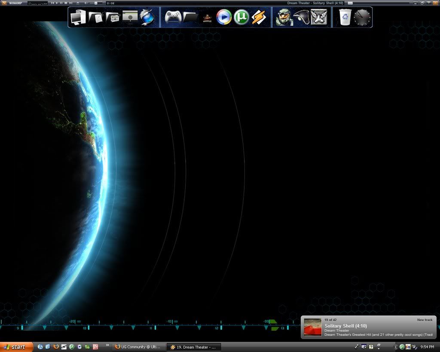Launch Internet Explorer from quick launch
Screen dimensions: 440x352
click(x=48, y=347)
